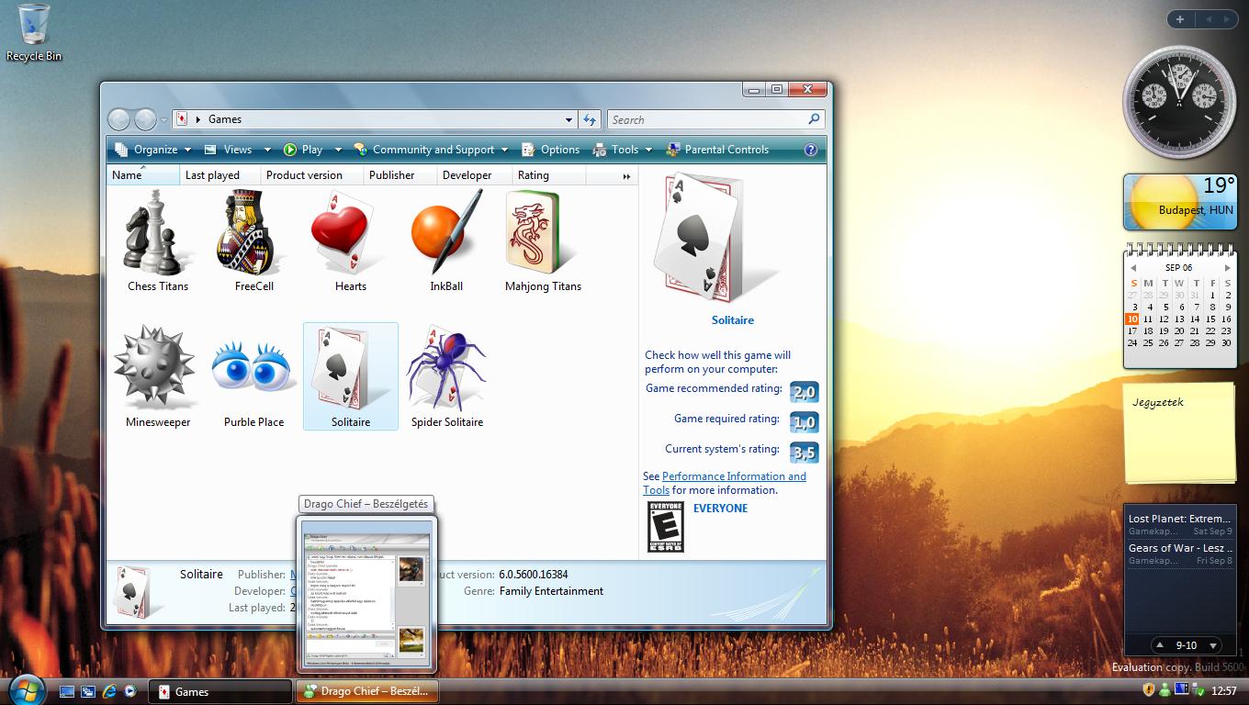This screenshot has height=705, width=1249.
Task: Click the Budapest weather gadget
Action: (x=1180, y=202)
